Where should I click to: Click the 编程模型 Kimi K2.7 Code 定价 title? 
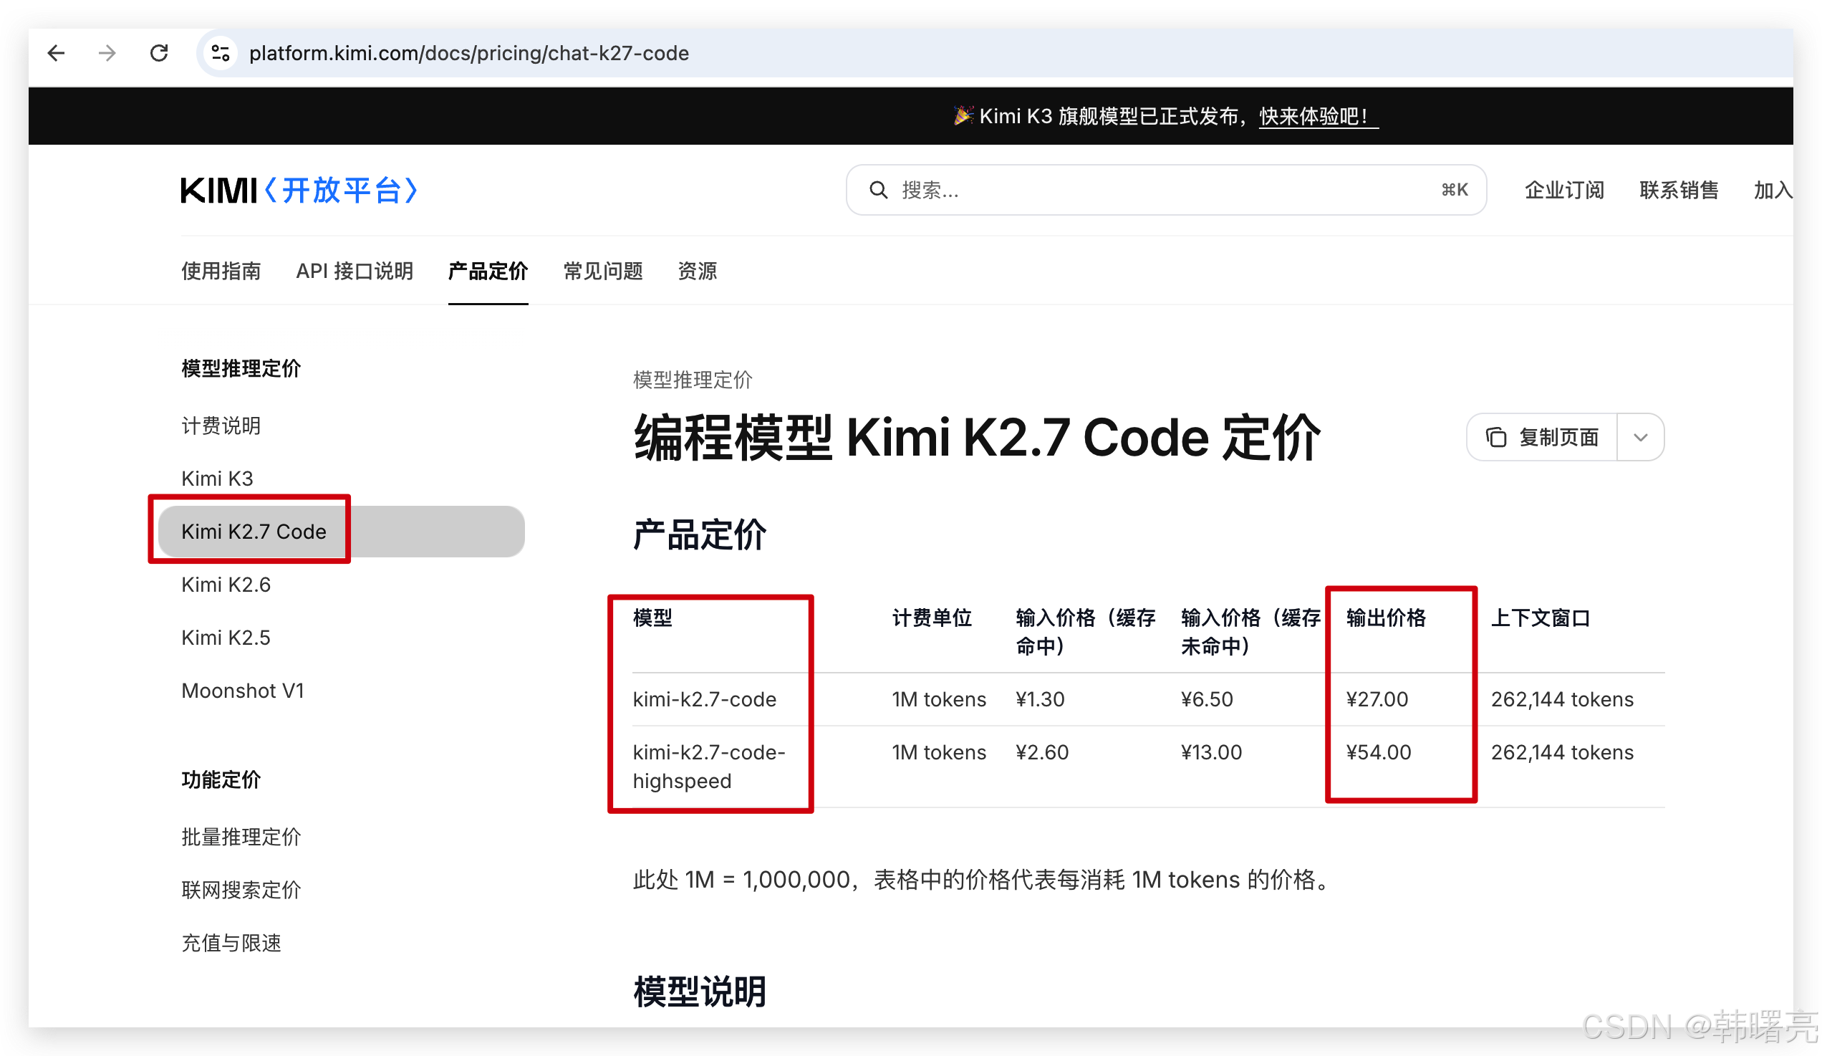[977, 438]
